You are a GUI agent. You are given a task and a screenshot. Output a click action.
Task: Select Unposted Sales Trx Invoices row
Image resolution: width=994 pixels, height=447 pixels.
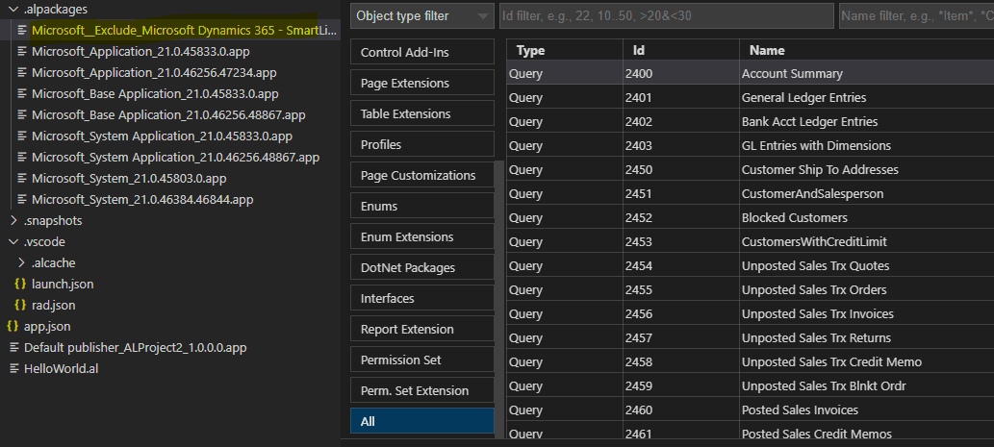[750, 314]
